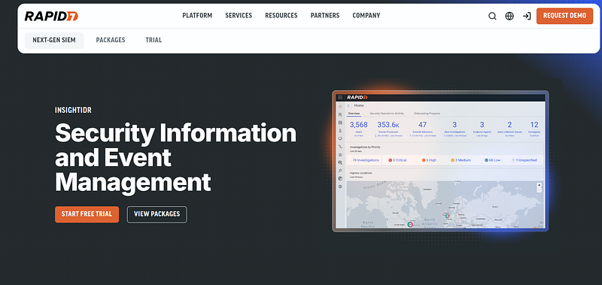
Task: Click the 47 Notable Behaviors metric
Action: tap(422, 129)
